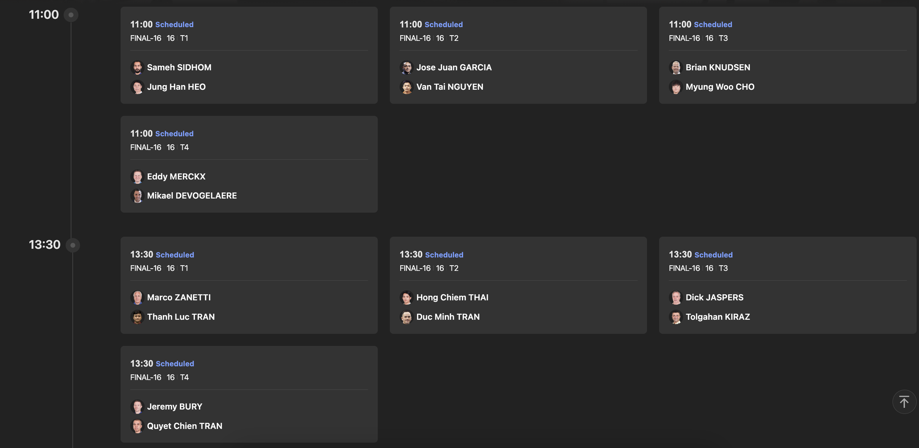Image resolution: width=919 pixels, height=448 pixels.
Task: Open Jose Juan GARCIA's name link
Action: click(454, 67)
